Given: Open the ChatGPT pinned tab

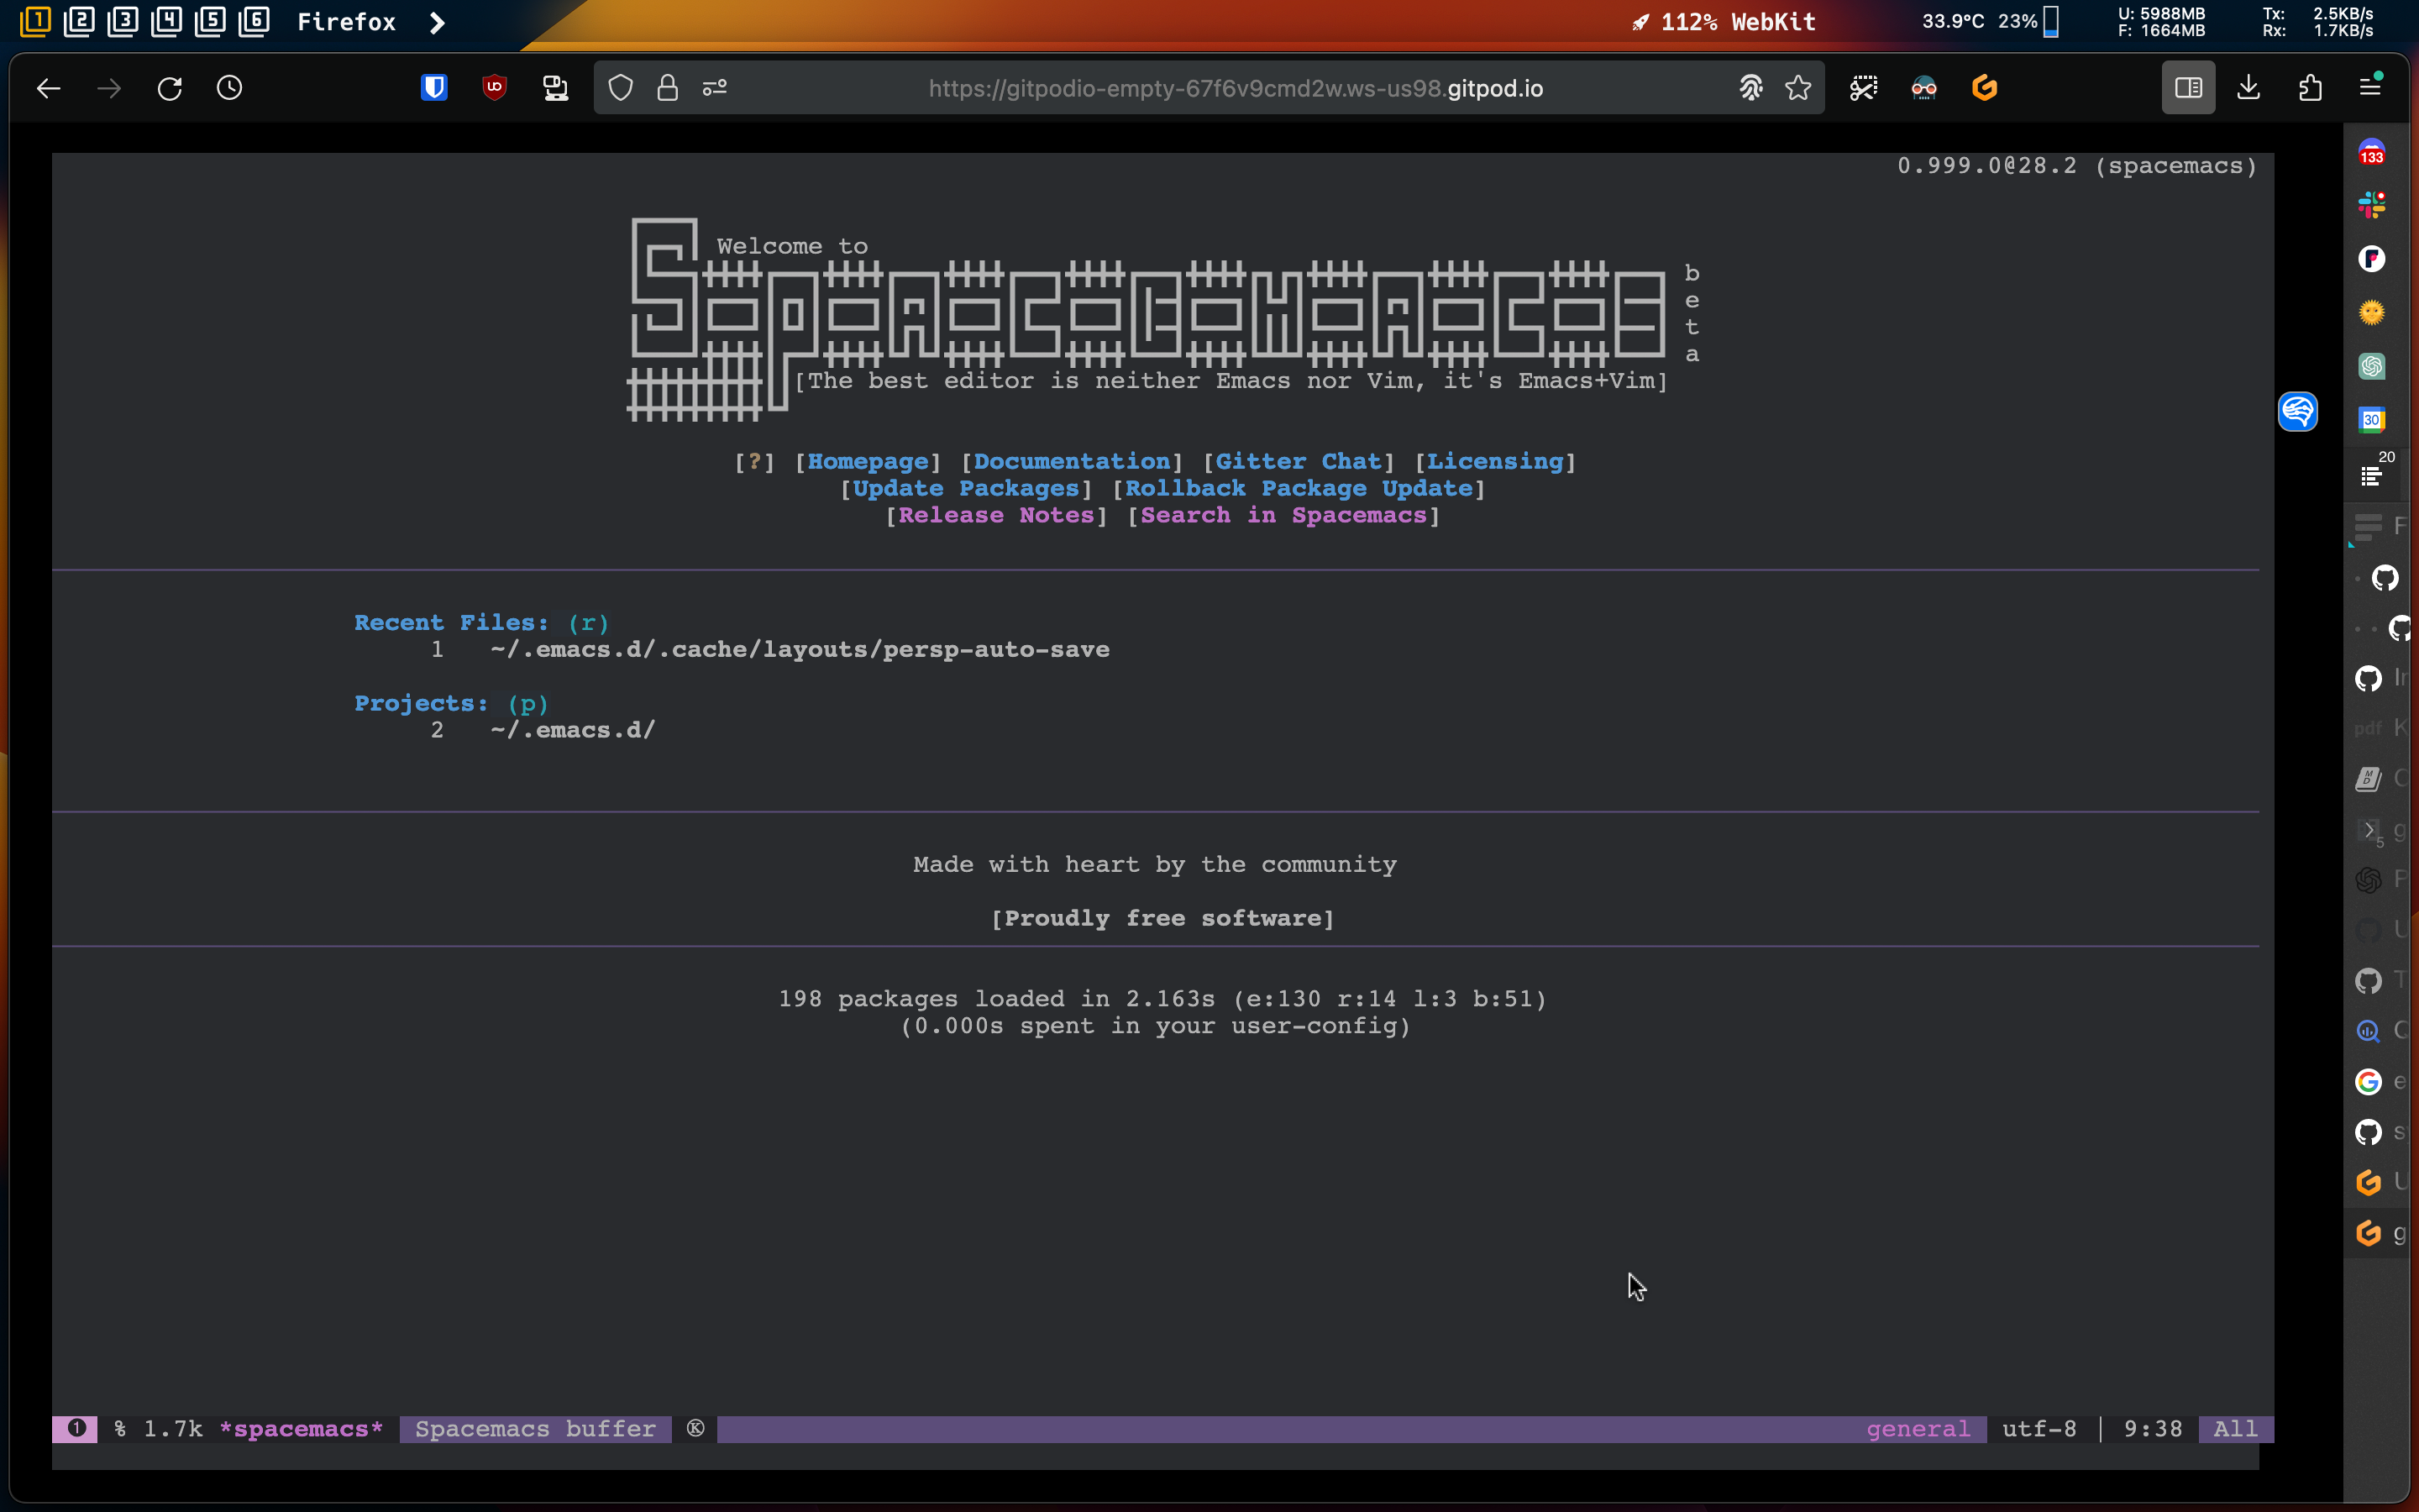Looking at the screenshot, I should 2372,366.
